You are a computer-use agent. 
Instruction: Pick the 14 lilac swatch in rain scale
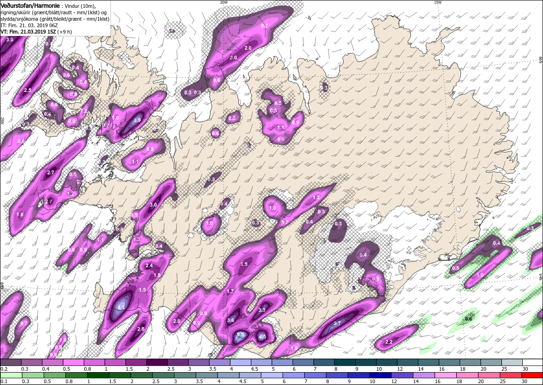423,375
